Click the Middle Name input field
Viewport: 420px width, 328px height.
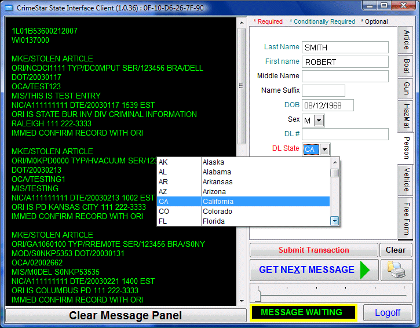pos(345,76)
